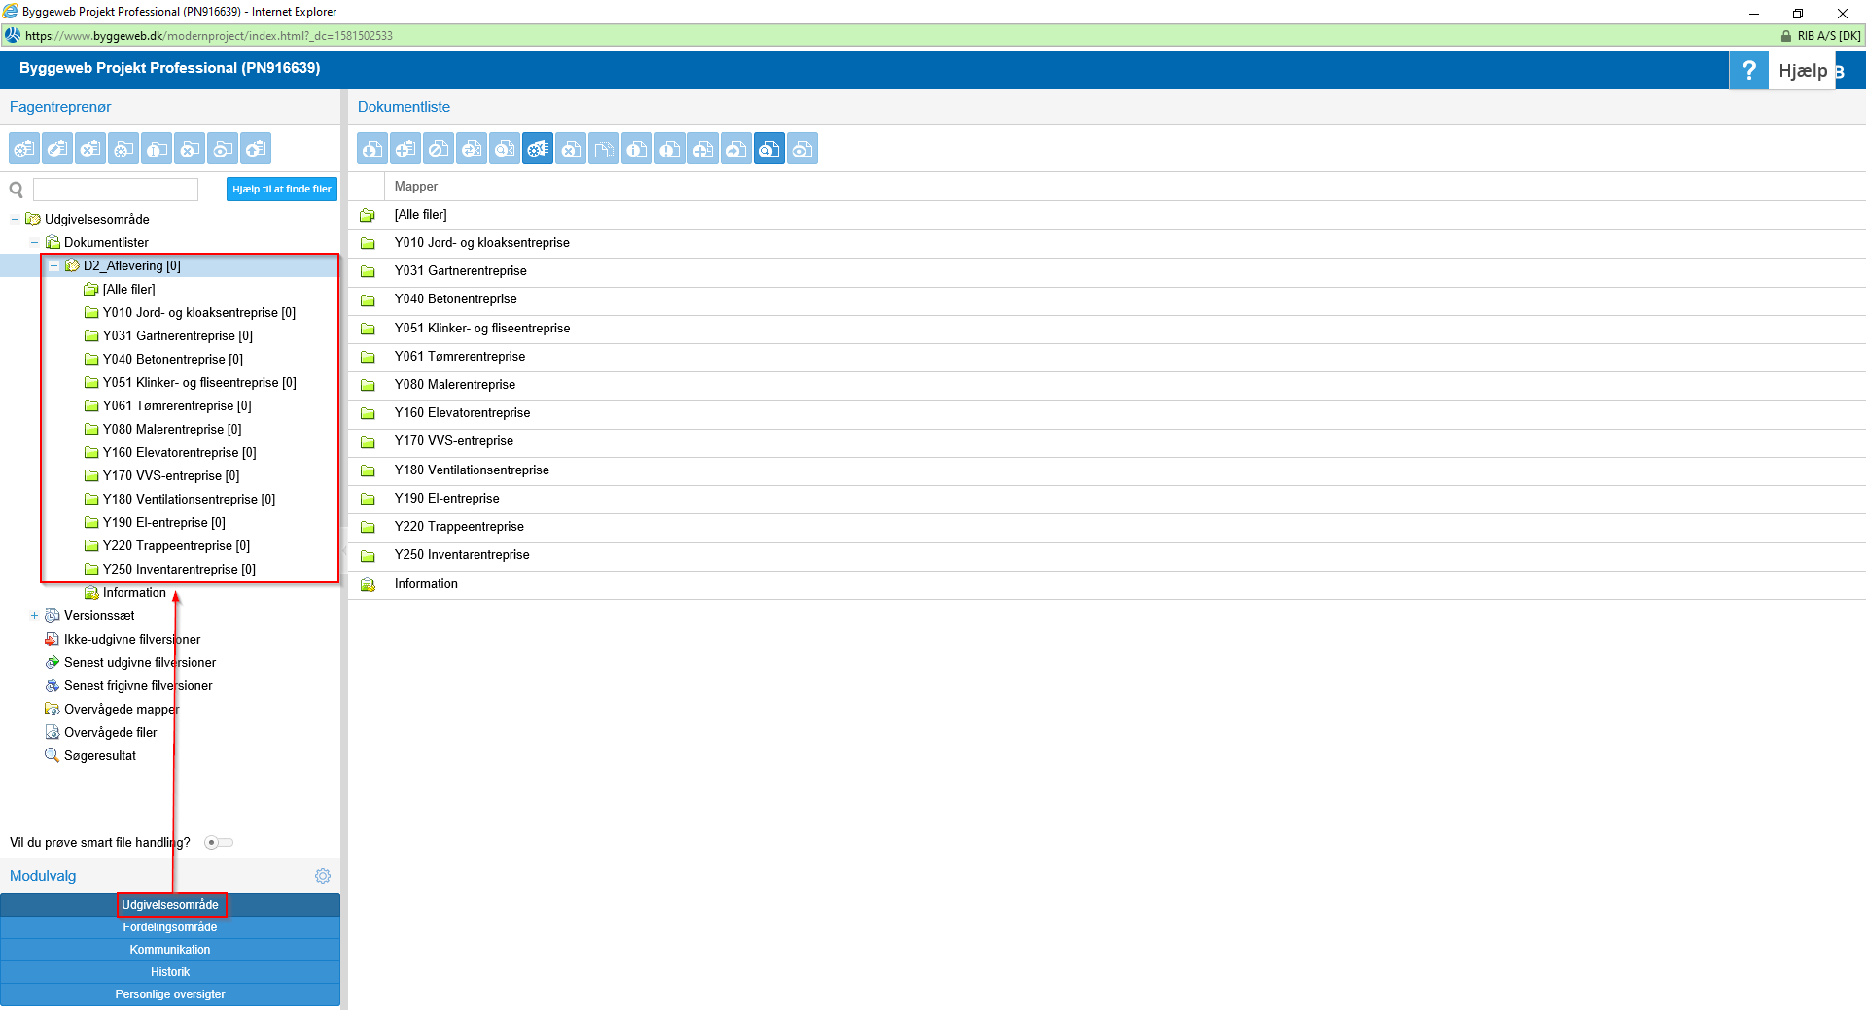Click 'Hjælp til at finde filer' button
Image resolution: width=1866 pixels, height=1010 pixels.
281,189
